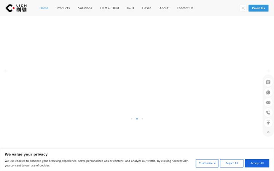Show next banner slide arrow

pos(268,71)
